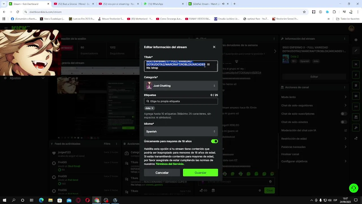Open the Facebook bookmark
This screenshot has height=204, width=362.
click(24, 19)
